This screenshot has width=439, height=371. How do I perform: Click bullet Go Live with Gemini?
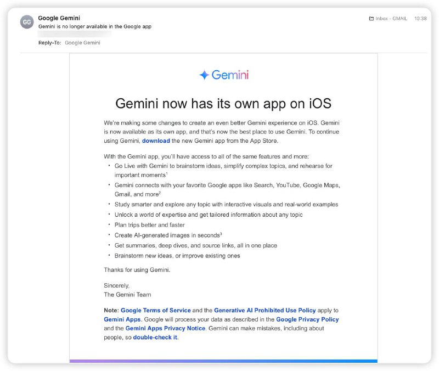(223, 170)
